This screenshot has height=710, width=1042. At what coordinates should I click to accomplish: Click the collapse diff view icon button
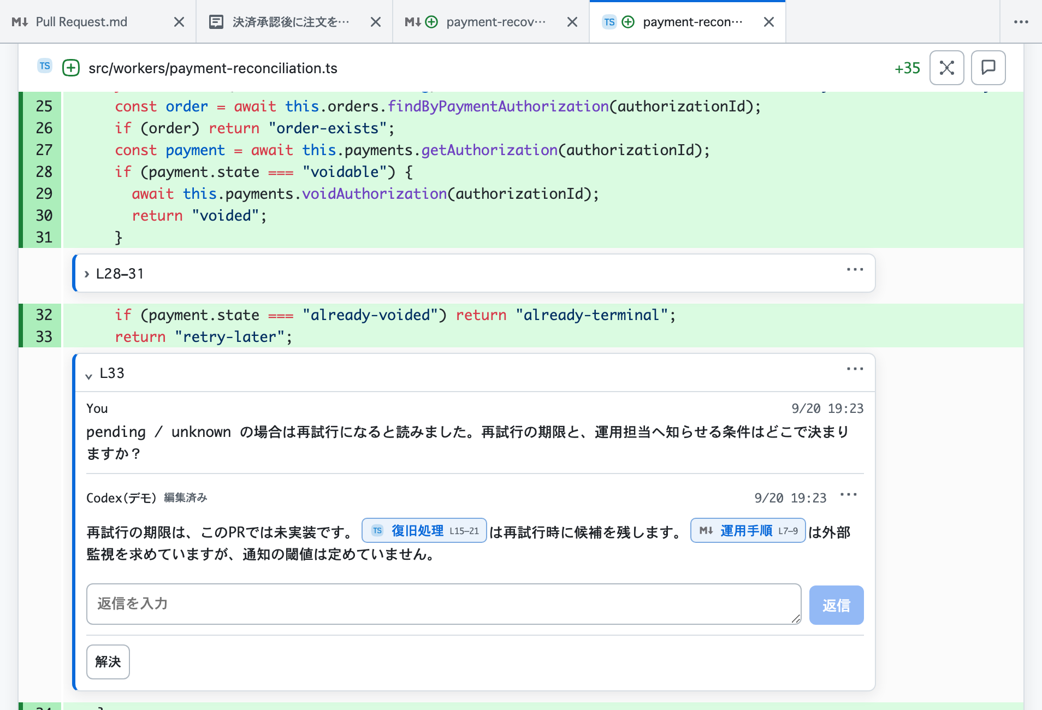(x=947, y=68)
